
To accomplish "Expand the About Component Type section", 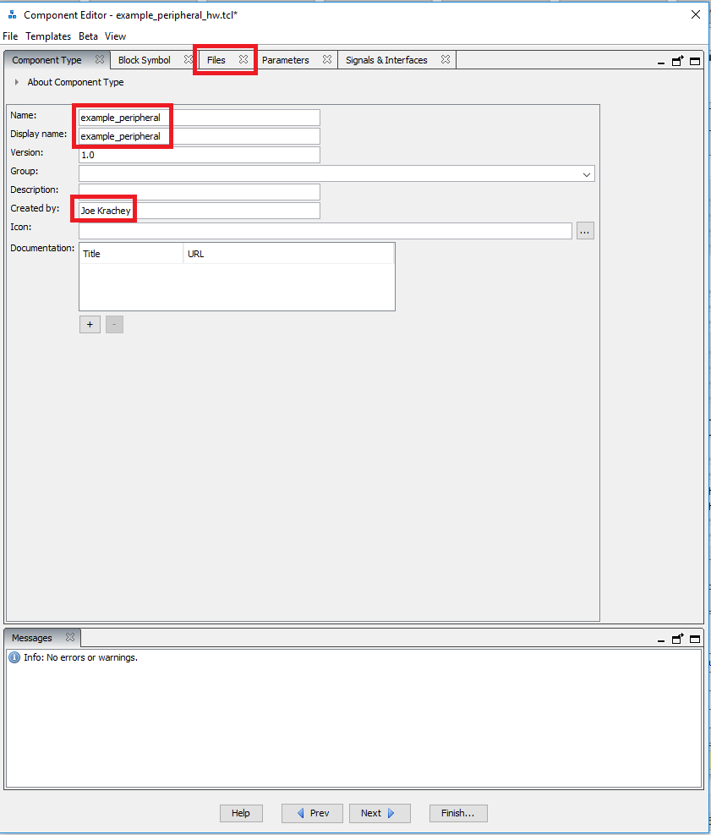I will (x=17, y=82).
